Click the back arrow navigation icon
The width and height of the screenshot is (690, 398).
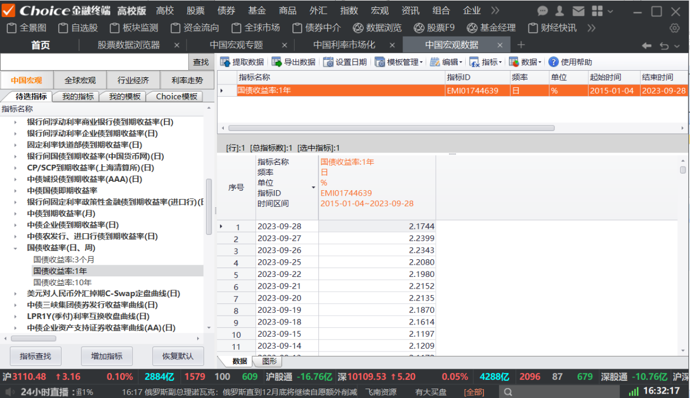pyautogui.click(x=646, y=45)
